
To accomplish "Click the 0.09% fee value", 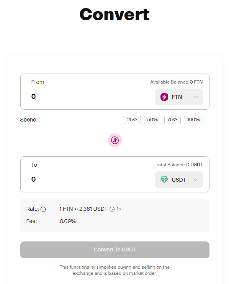I will pyautogui.click(x=68, y=221).
